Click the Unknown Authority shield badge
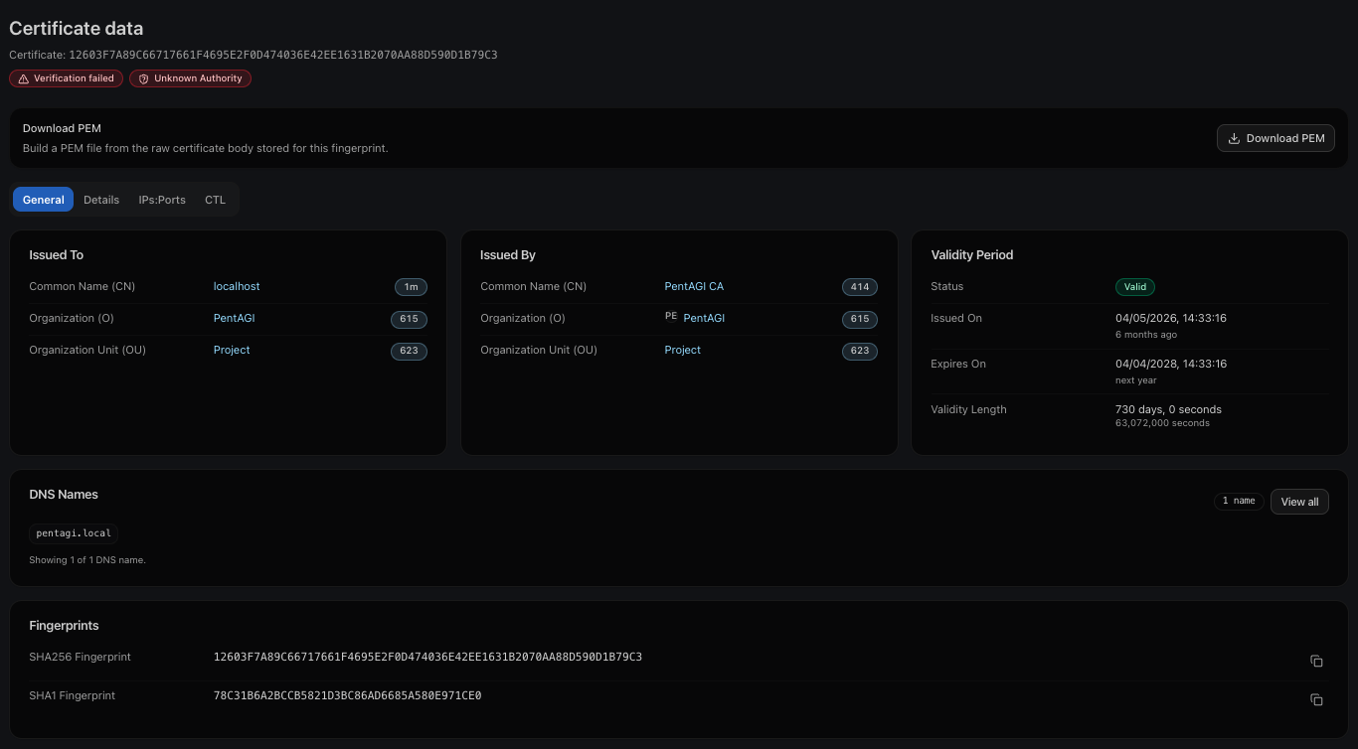1358x749 pixels. [x=191, y=78]
